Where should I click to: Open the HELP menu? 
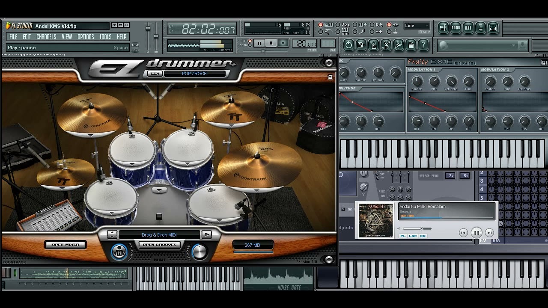coord(122,37)
